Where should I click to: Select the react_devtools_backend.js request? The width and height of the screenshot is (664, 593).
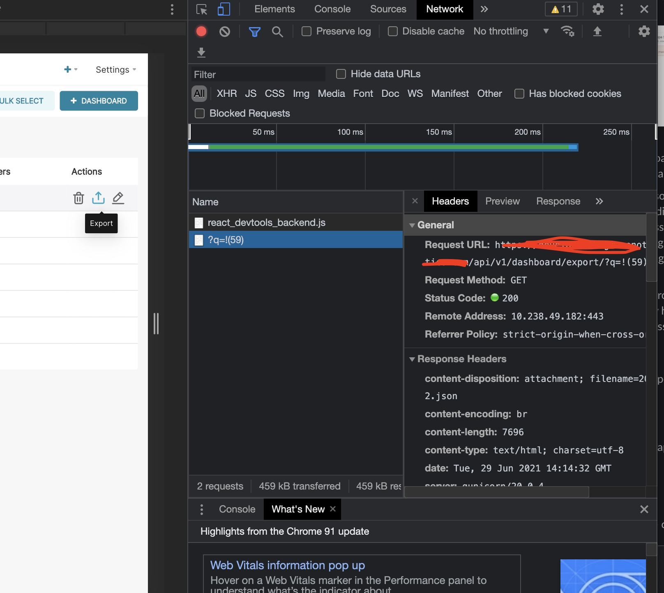pos(296,223)
